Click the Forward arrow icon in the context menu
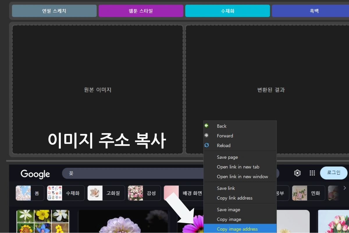Screen dimensions: 349x233 (206, 136)
